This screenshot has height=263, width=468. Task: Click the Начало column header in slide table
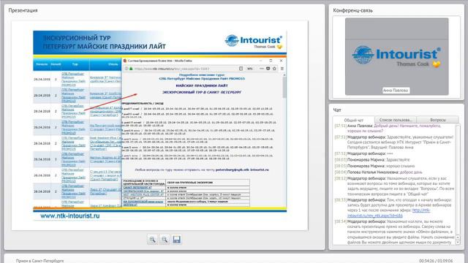pos(42,64)
